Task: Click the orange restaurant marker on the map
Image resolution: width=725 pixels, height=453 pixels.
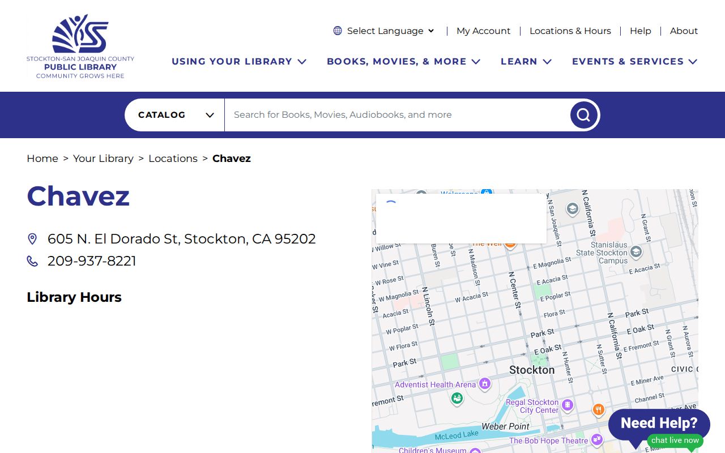Action: point(599,409)
